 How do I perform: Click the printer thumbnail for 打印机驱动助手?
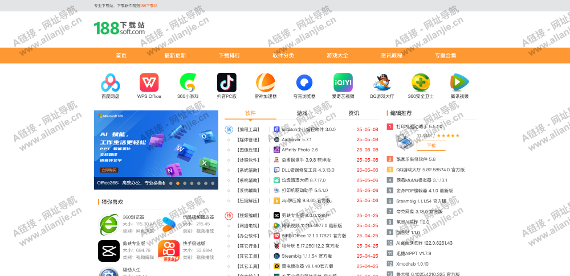pos(405,141)
